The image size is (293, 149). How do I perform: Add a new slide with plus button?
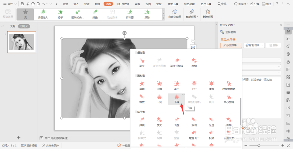pos(18,138)
